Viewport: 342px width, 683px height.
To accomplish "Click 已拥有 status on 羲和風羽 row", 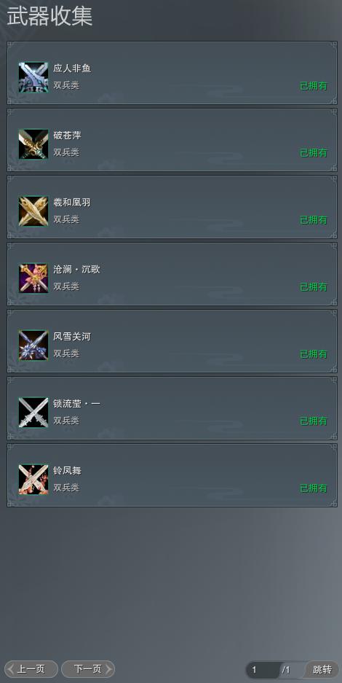I will point(314,220).
